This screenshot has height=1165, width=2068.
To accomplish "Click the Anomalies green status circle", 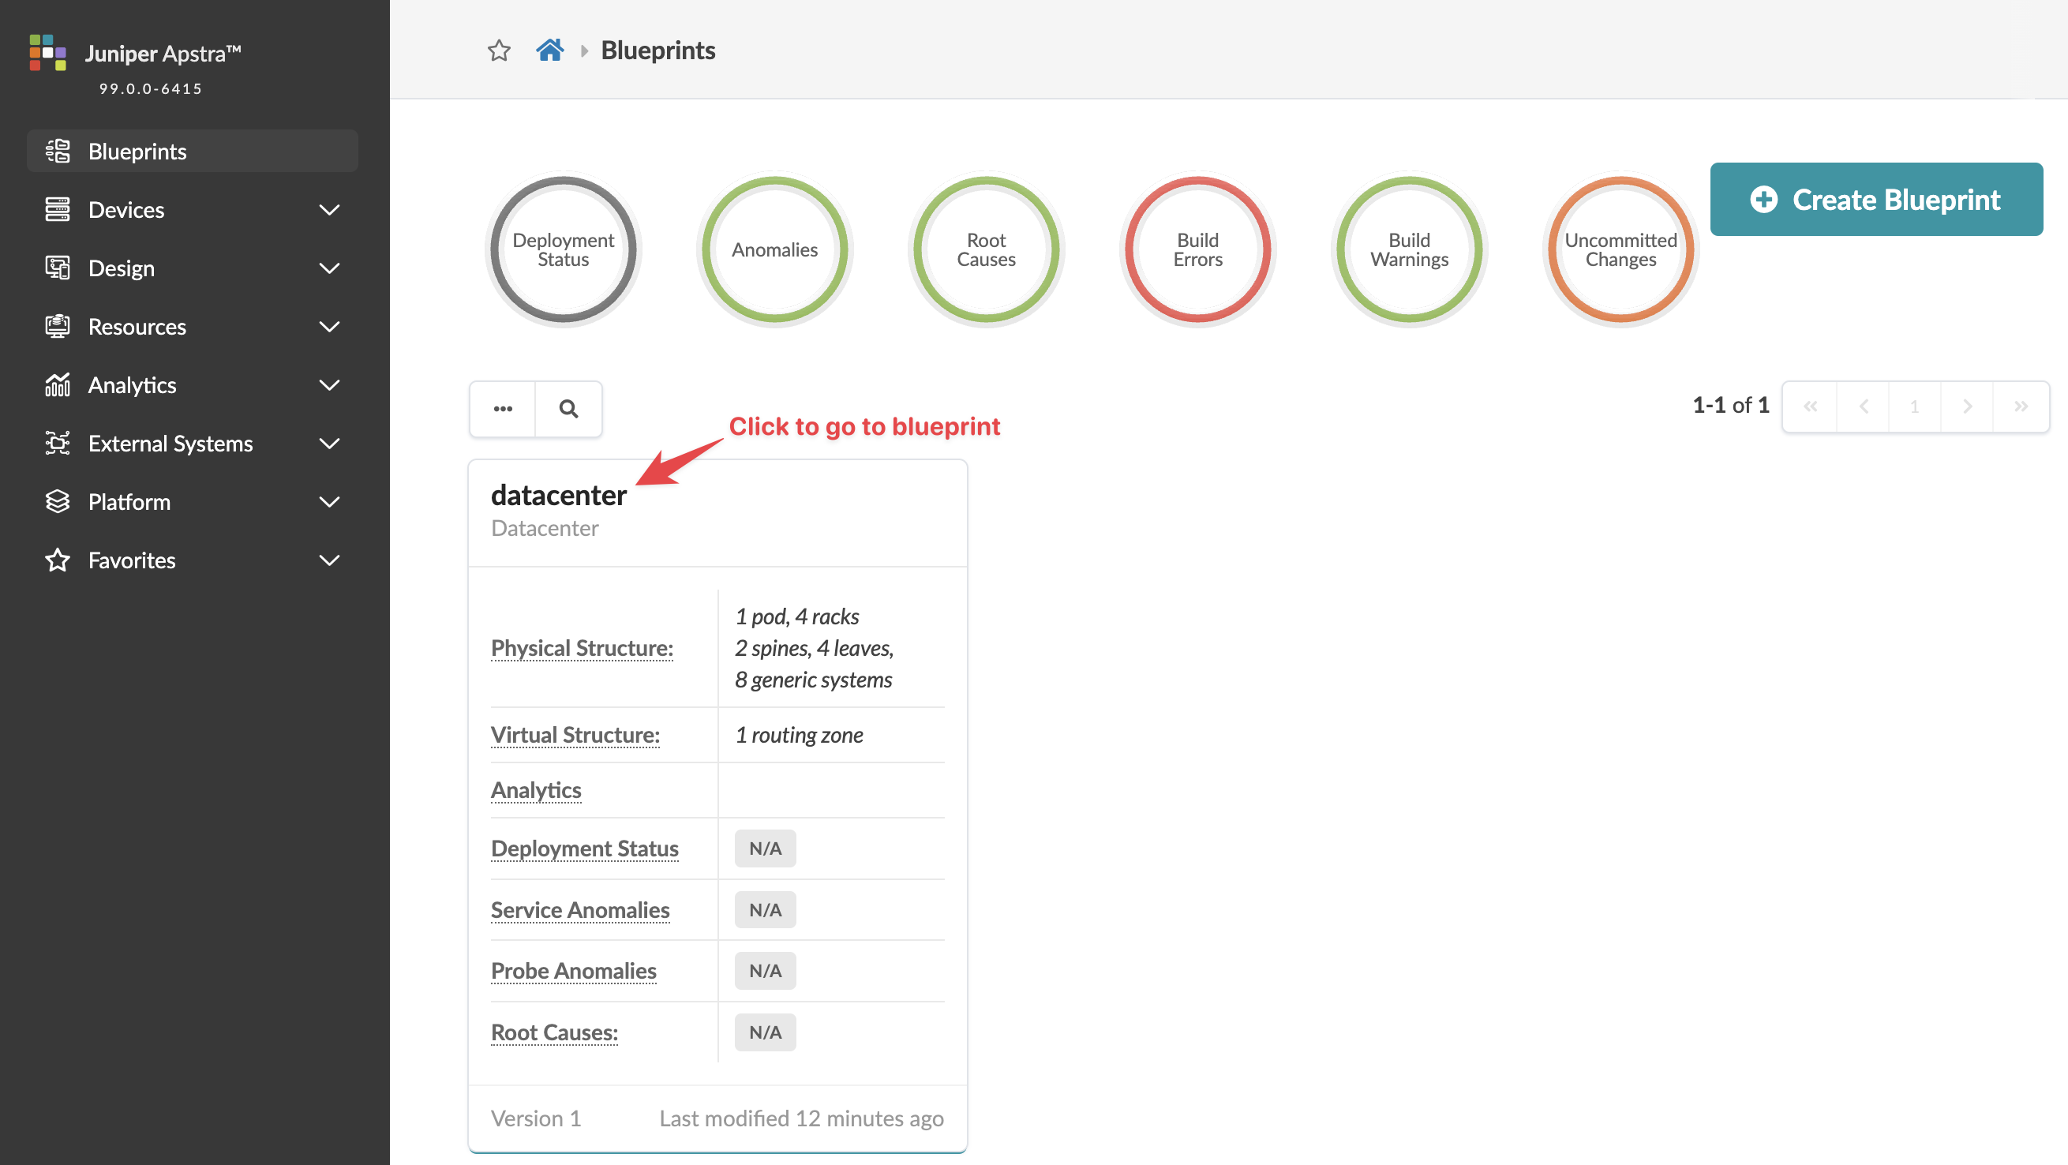I will [x=774, y=249].
